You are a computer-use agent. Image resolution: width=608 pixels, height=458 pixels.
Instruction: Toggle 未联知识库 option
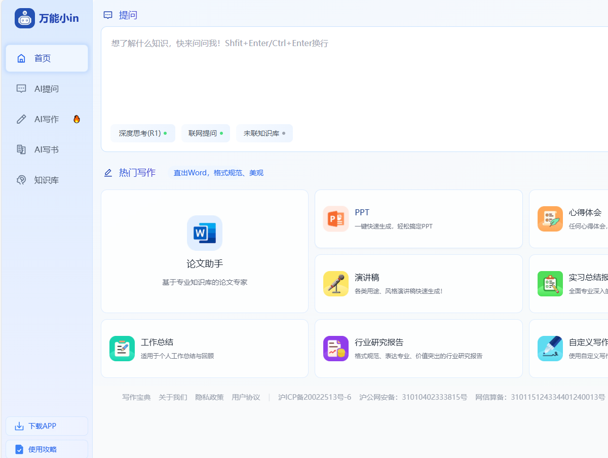point(264,133)
